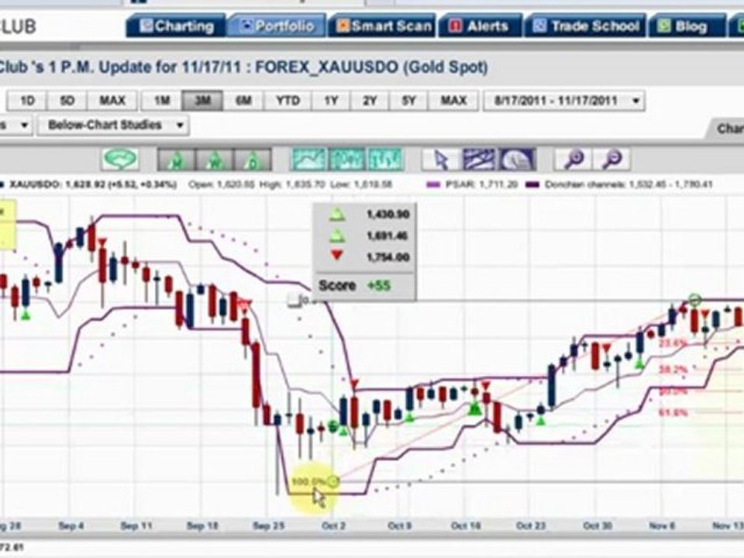Select the MAX button next to 5D
Viewport: 744px width, 558px height.
[x=112, y=101]
